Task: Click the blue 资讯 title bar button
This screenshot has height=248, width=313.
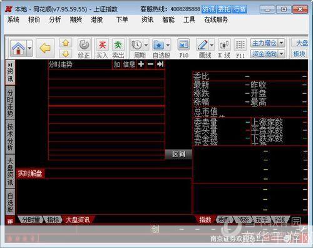Action: pyautogui.click(x=209, y=9)
